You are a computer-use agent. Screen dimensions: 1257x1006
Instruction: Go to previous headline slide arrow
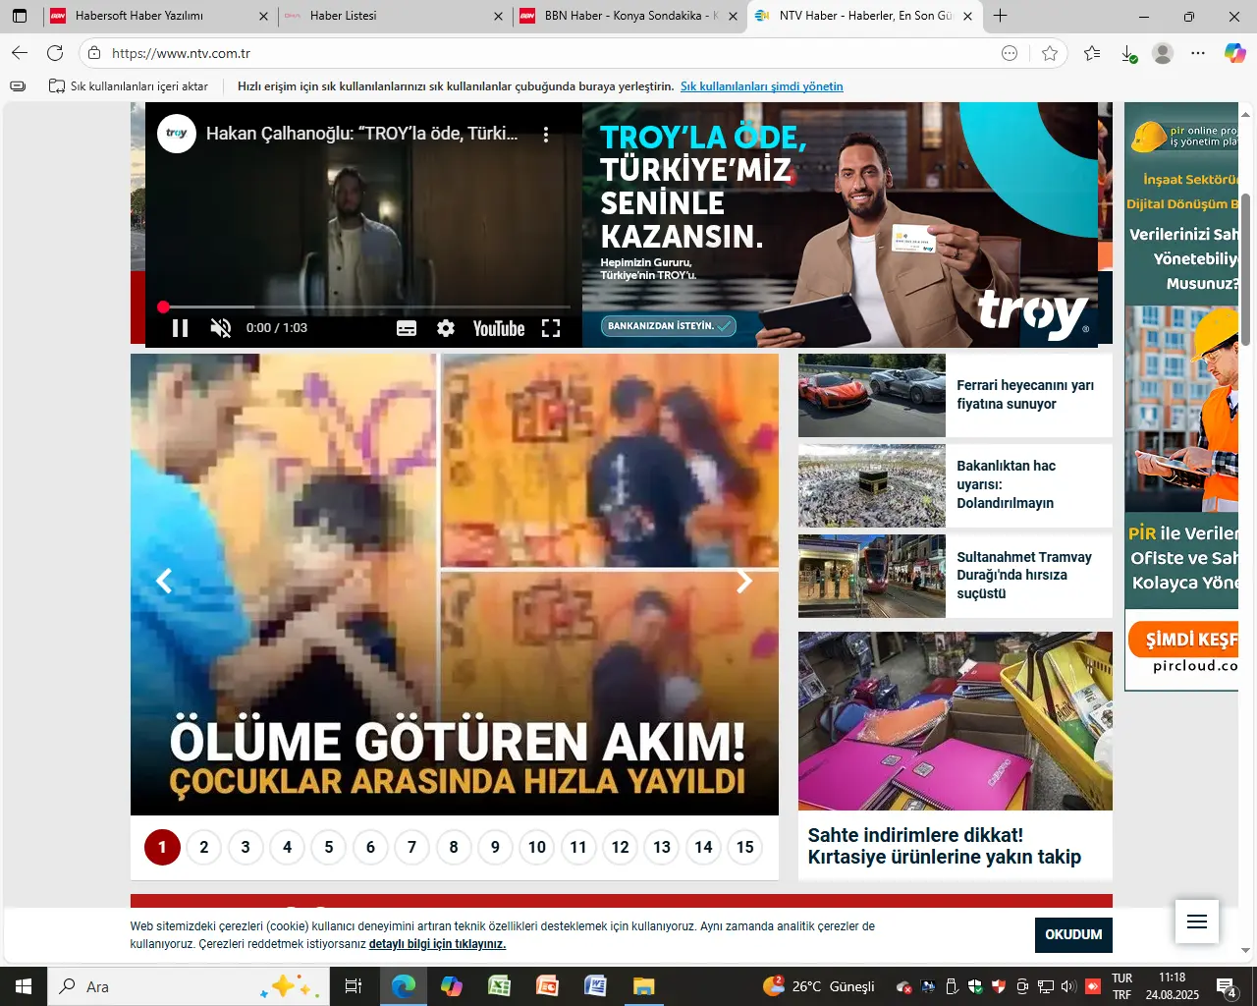(x=164, y=582)
